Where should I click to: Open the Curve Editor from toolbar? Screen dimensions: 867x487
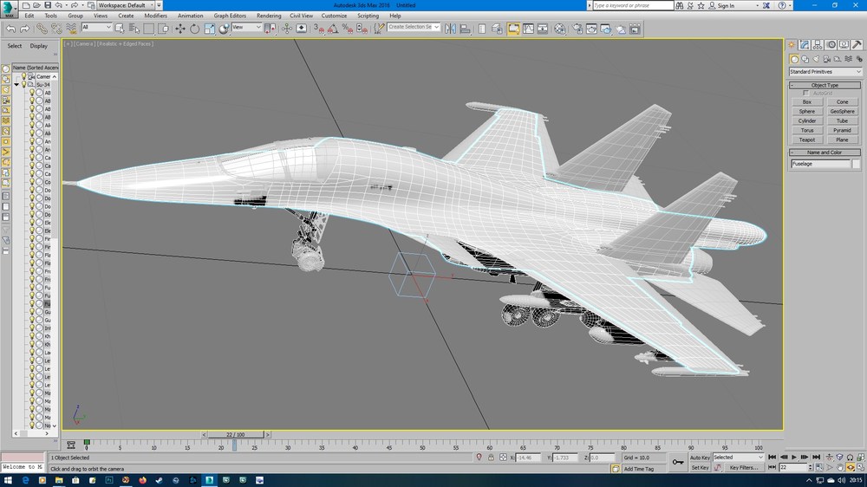(528, 29)
